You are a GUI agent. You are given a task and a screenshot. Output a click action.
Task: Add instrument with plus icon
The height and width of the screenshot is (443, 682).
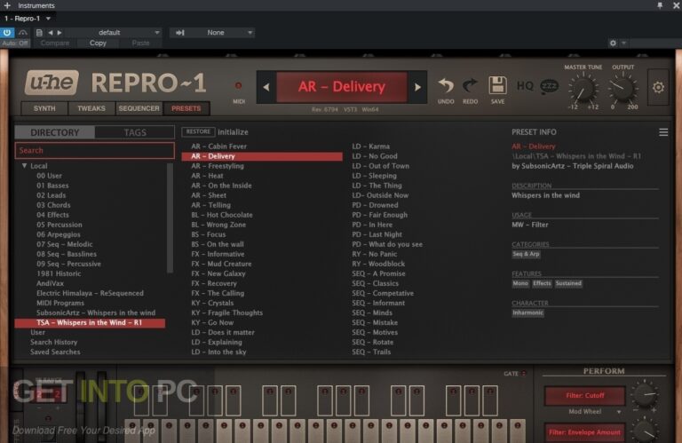tap(7, 5)
